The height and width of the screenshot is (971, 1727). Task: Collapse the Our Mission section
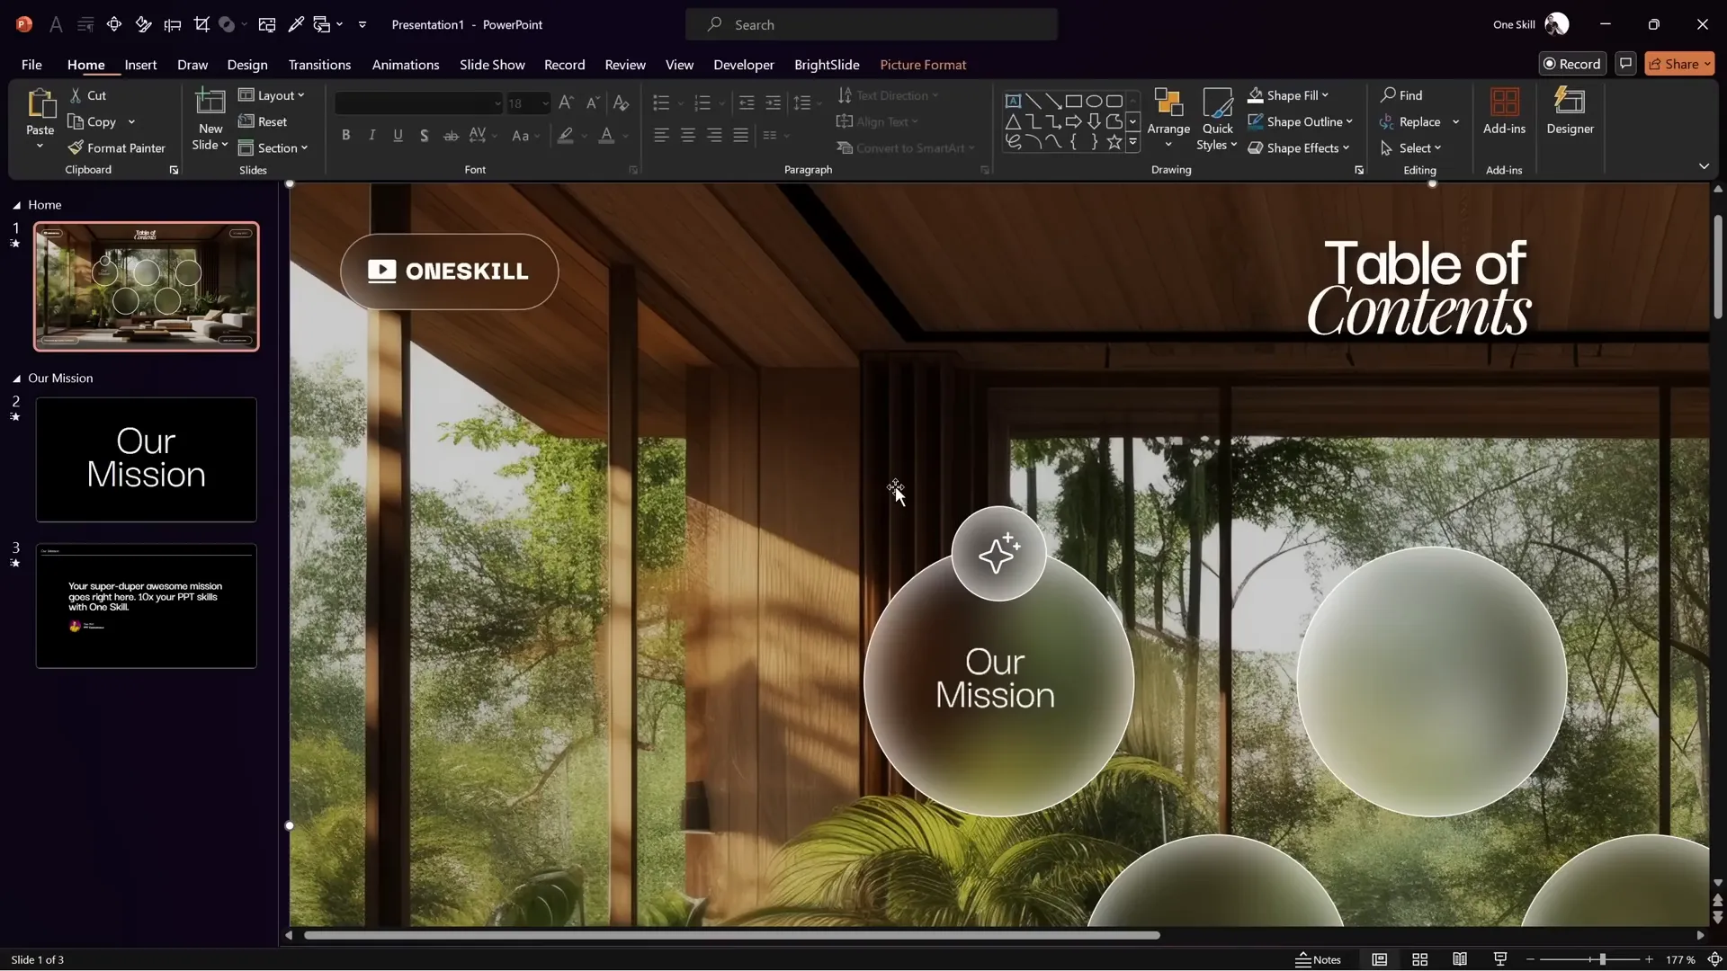(x=16, y=379)
